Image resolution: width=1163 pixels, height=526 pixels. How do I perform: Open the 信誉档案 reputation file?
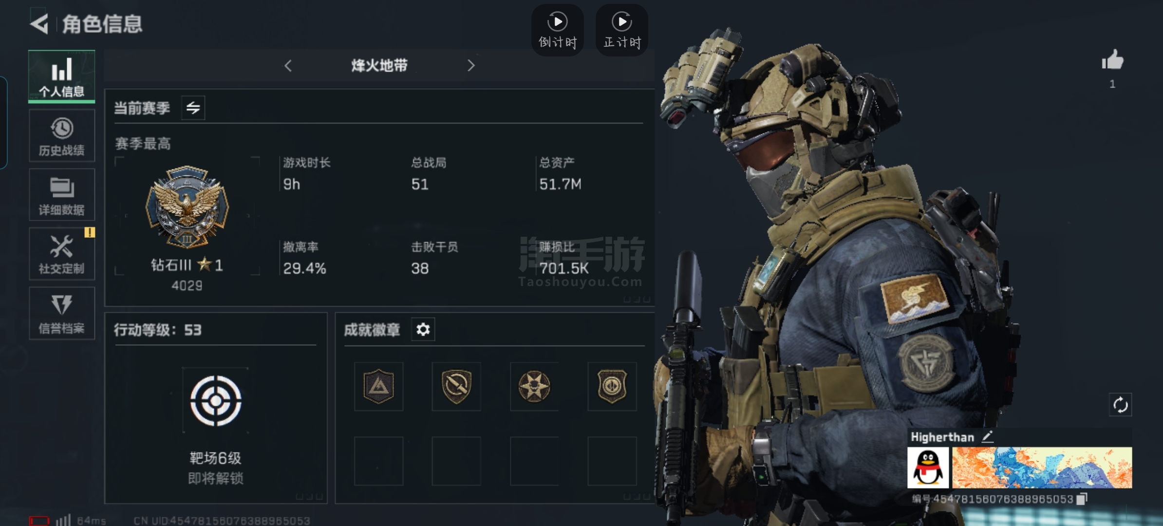point(61,313)
